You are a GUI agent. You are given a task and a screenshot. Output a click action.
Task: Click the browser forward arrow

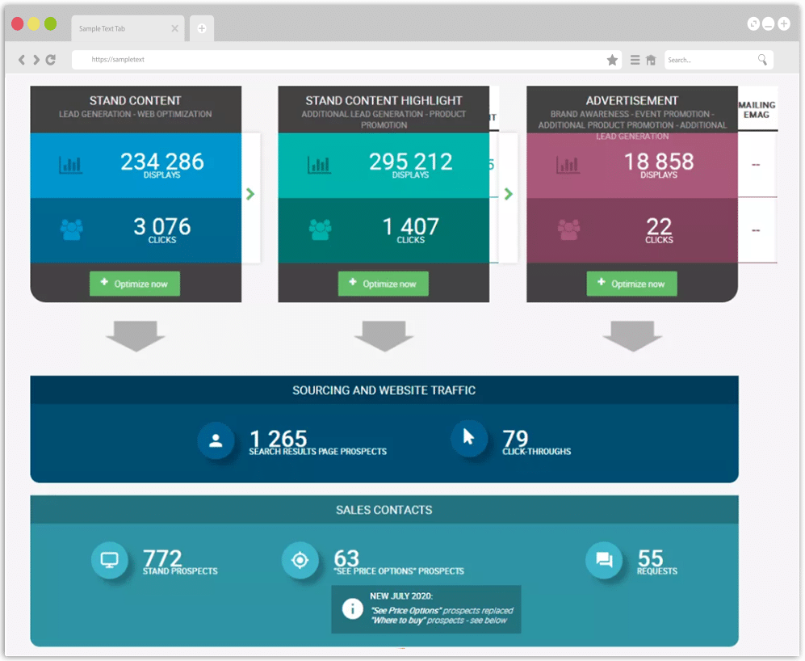pos(36,60)
